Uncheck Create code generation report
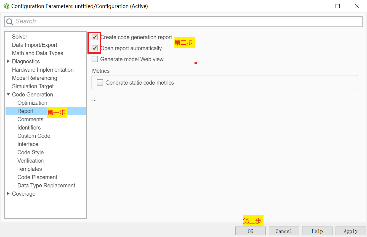 (x=95, y=37)
